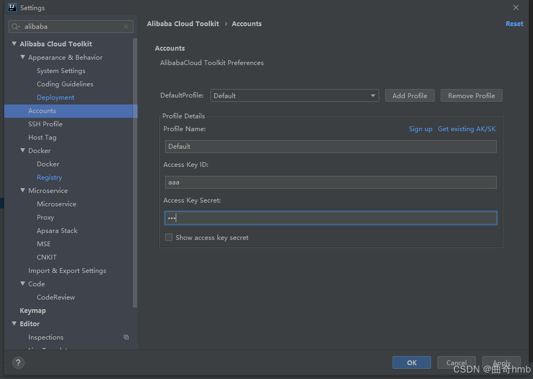Open Import & Export Settings
533x379 pixels.
[67, 271]
